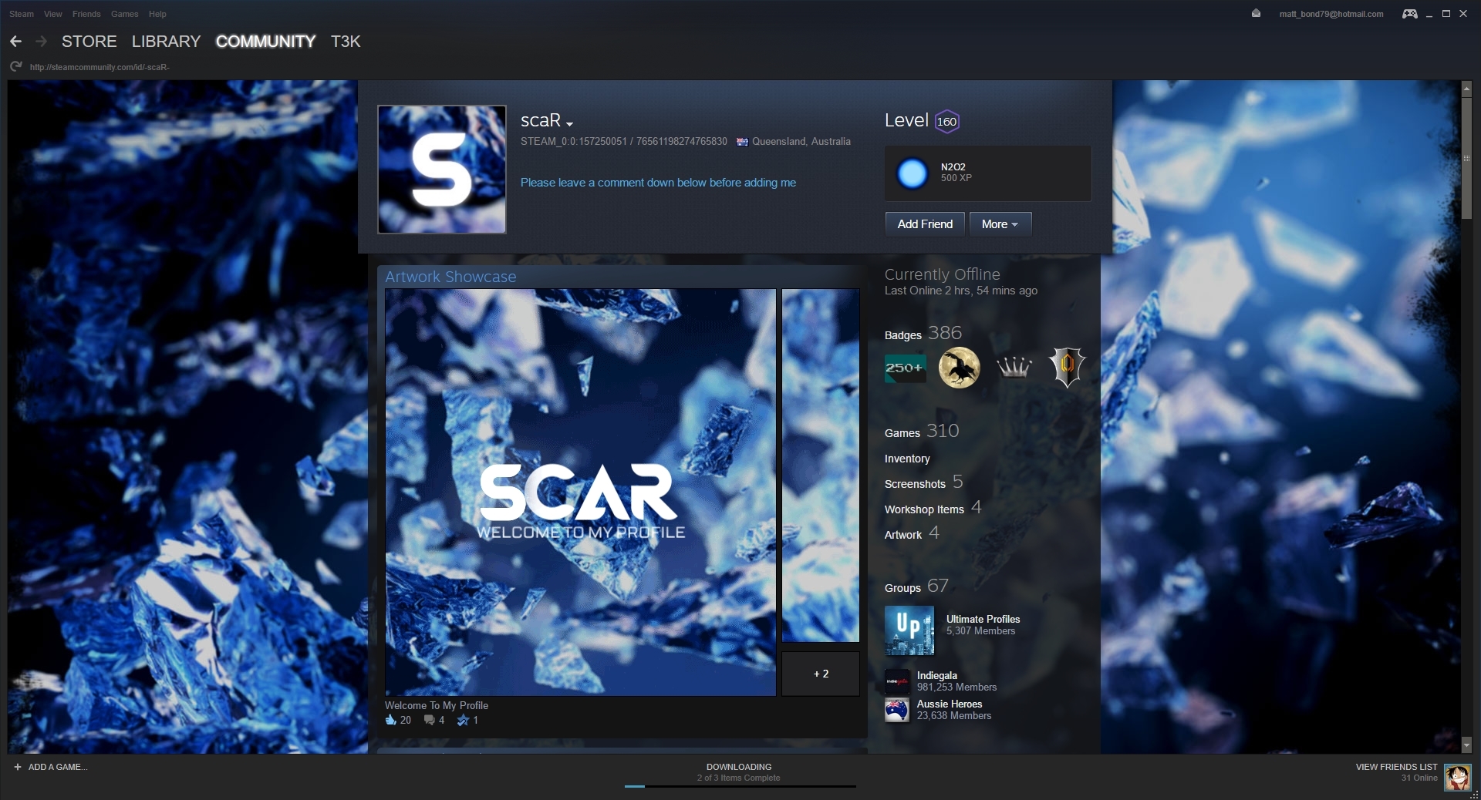Image resolution: width=1481 pixels, height=800 pixels.
Task: Open the crown badge icon
Action: [1014, 368]
